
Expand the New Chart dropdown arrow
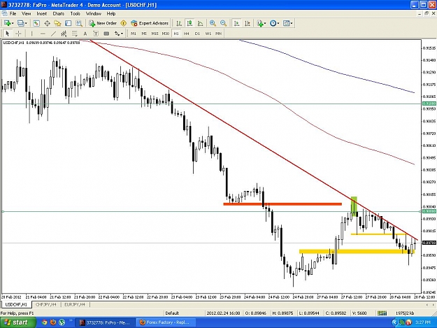[13, 23]
